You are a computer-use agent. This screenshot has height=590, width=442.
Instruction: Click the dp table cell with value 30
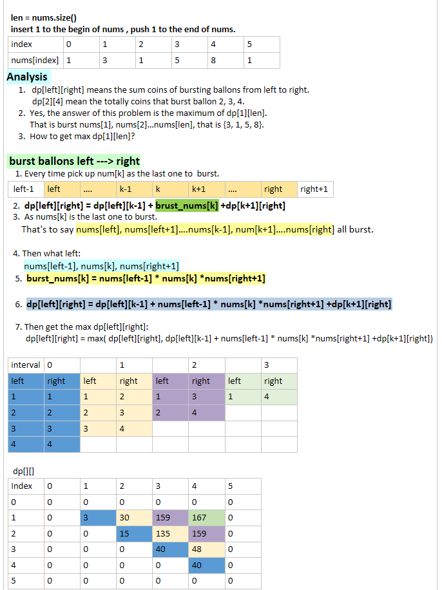click(x=133, y=517)
